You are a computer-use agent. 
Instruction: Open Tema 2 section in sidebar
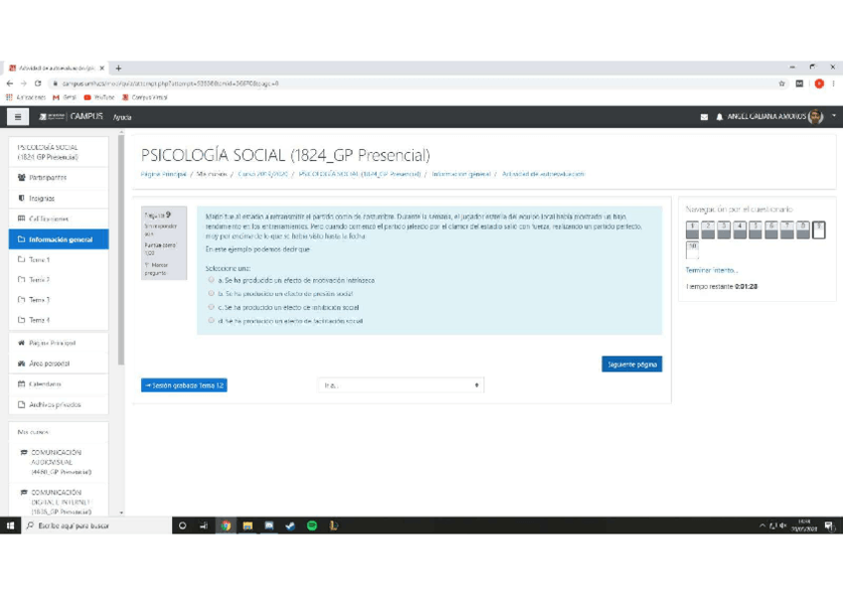(x=59, y=279)
